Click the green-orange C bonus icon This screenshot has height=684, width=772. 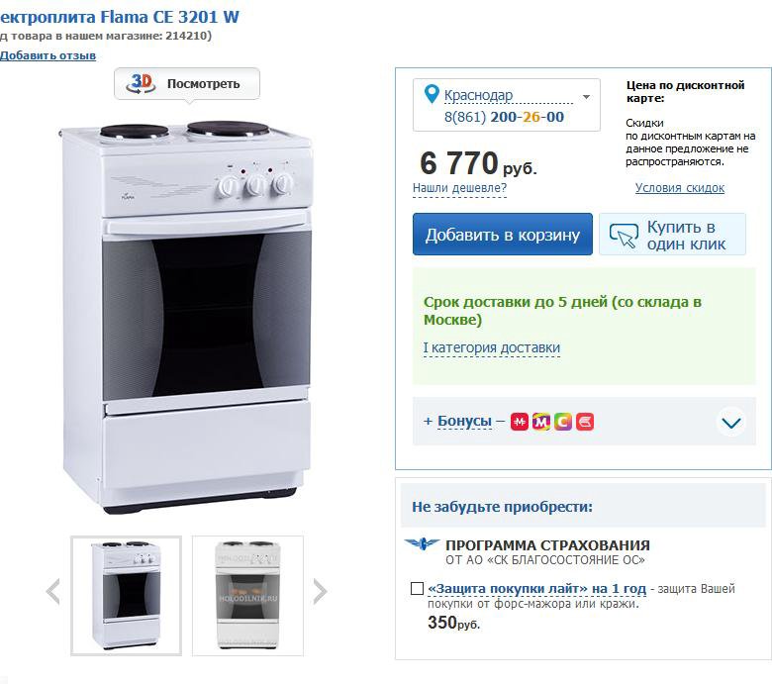pos(562,422)
